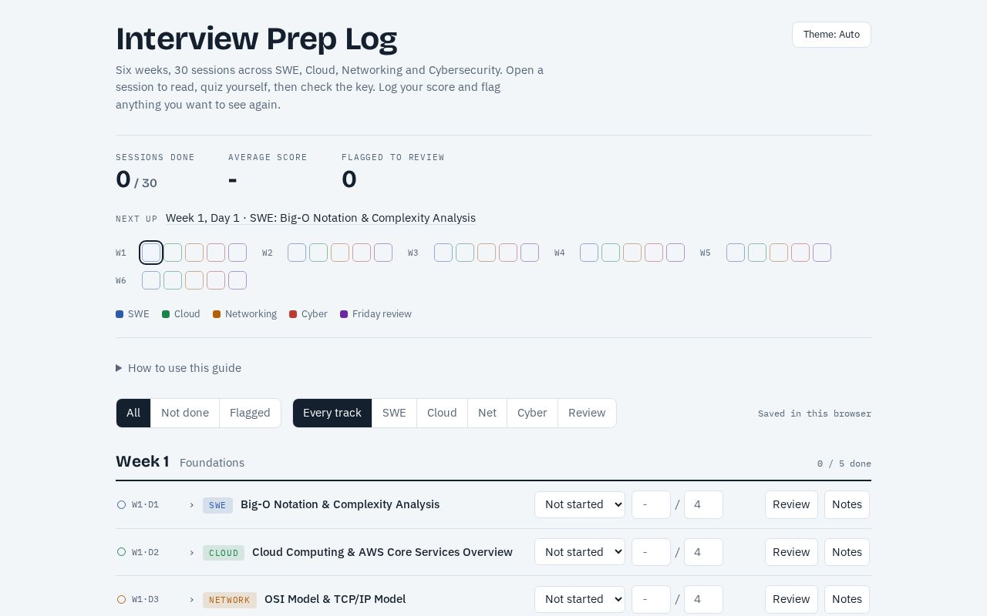Click Week 1 Day 3 Networking grid square

[x=194, y=253]
